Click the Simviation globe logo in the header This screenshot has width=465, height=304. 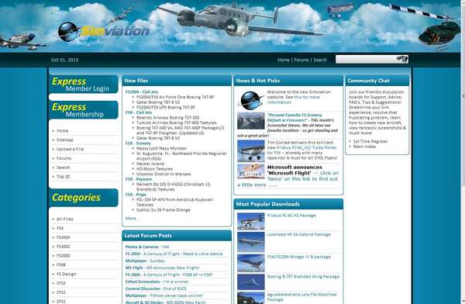(x=68, y=32)
